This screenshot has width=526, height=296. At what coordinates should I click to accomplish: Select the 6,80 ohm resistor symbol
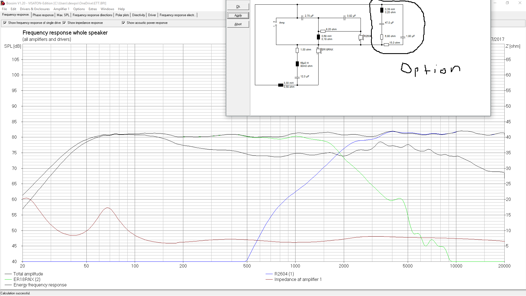pos(382,37)
